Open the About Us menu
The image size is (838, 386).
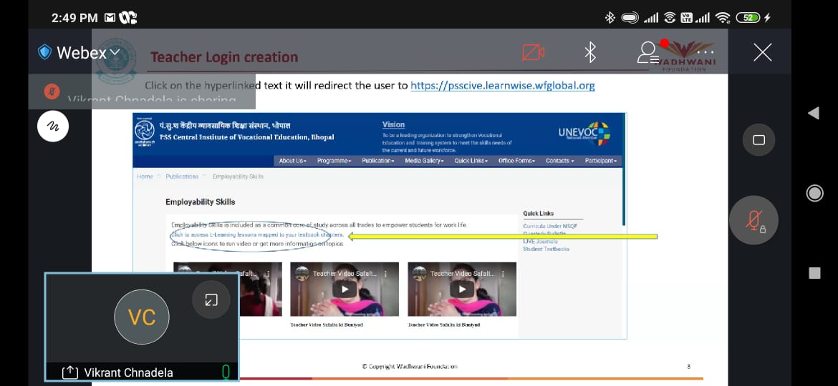tap(292, 161)
